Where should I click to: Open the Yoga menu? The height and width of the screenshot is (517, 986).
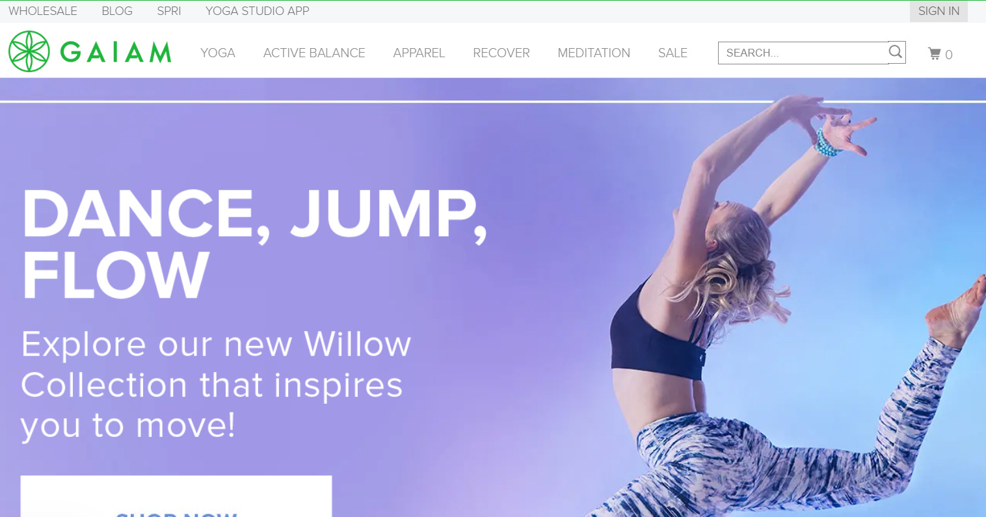coord(218,53)
